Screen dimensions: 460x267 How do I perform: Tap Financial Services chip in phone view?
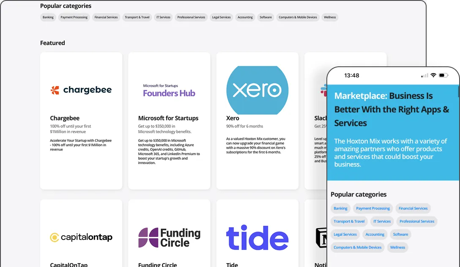pos(413,208)
